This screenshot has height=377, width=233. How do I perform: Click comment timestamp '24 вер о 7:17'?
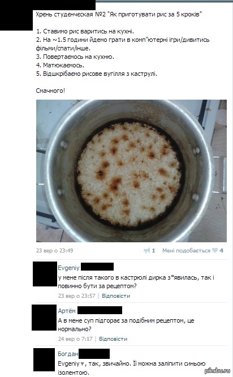tap(75, 339)
